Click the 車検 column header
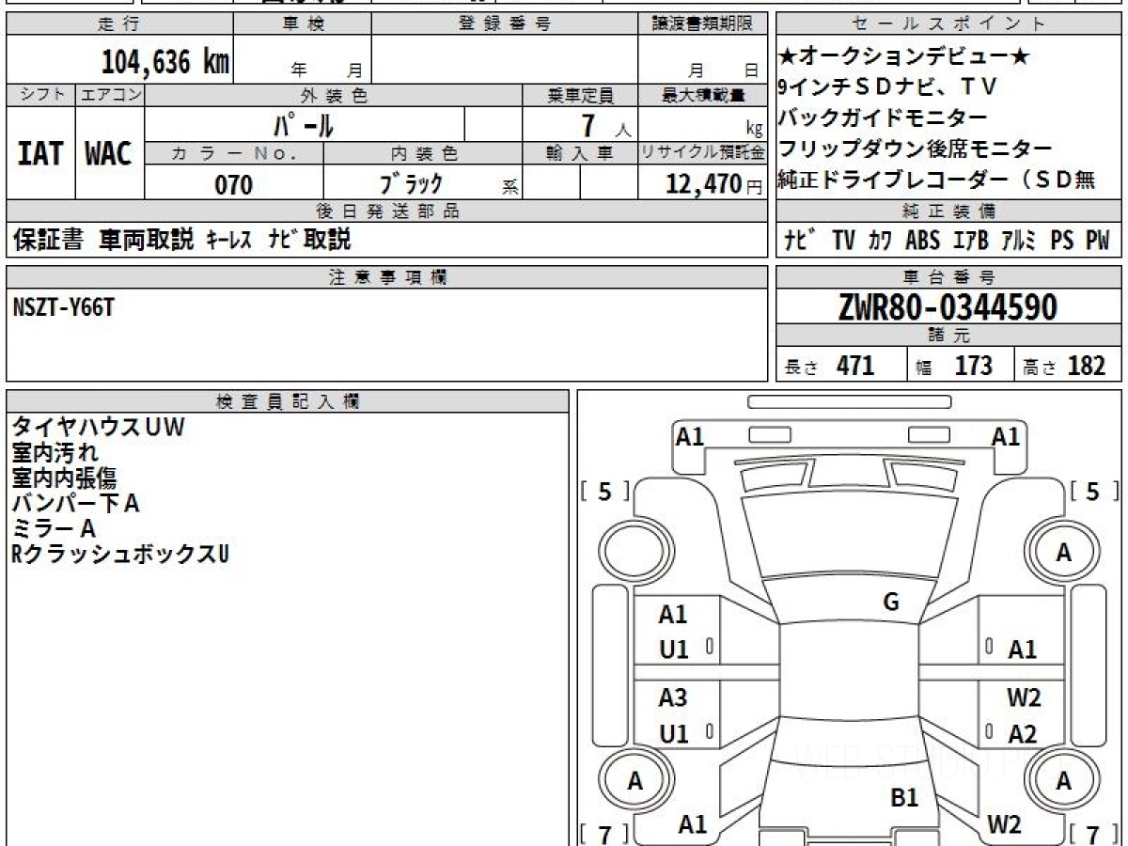1128x846 pixels. (303, 24)
